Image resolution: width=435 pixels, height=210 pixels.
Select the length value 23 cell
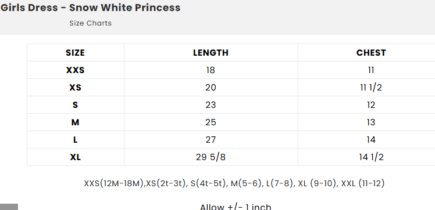click(x=211, y=105)
